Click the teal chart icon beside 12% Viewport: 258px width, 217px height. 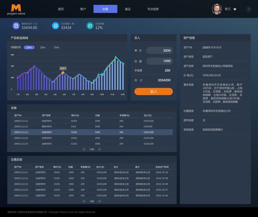click(x=90, y=26)
